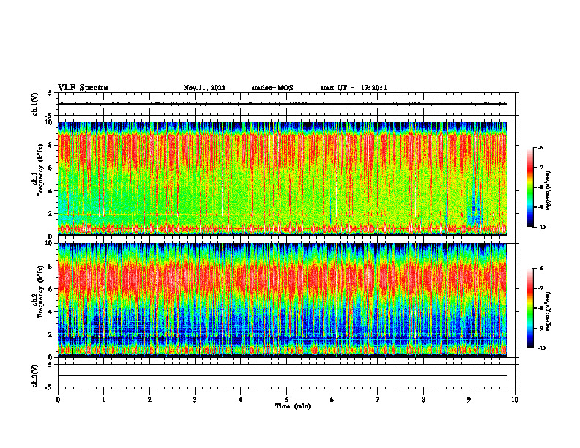Click the log(PSD) label beside ch.1 colorbar
580x448 pixels.
coord(549,191)
